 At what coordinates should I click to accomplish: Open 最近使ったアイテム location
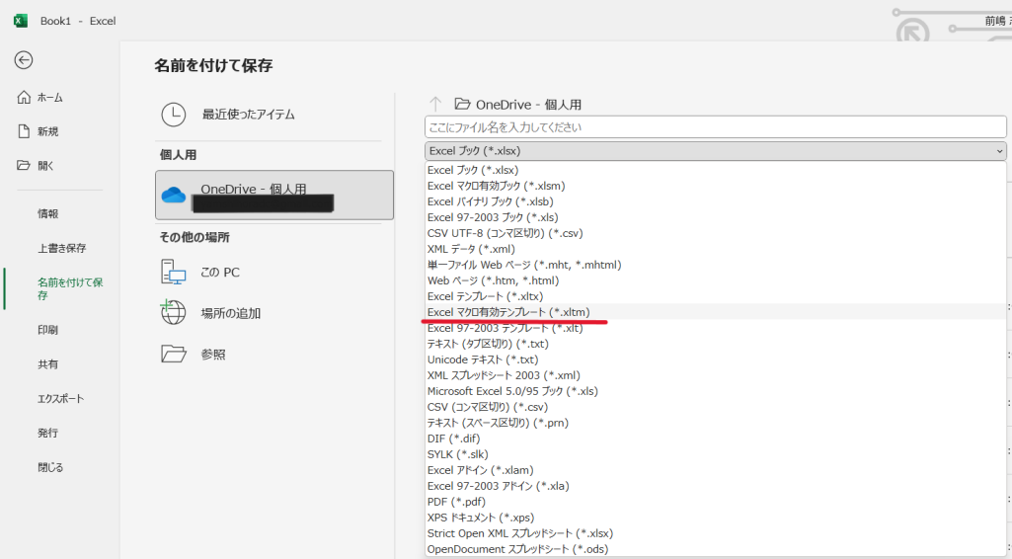tap(228, 115)
